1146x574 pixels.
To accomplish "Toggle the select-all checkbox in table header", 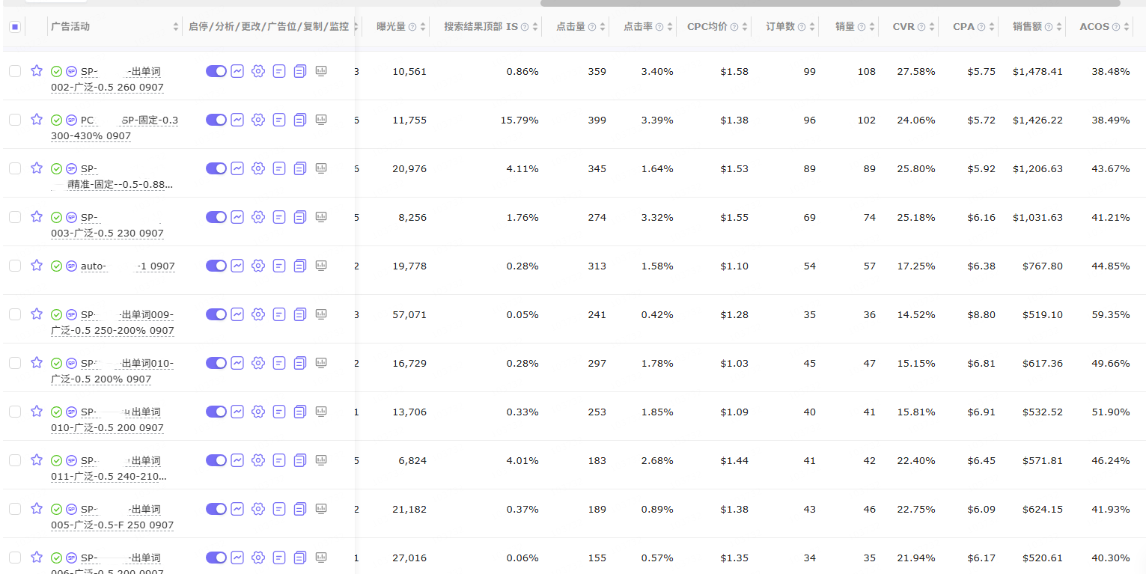I will click(15, 27).
